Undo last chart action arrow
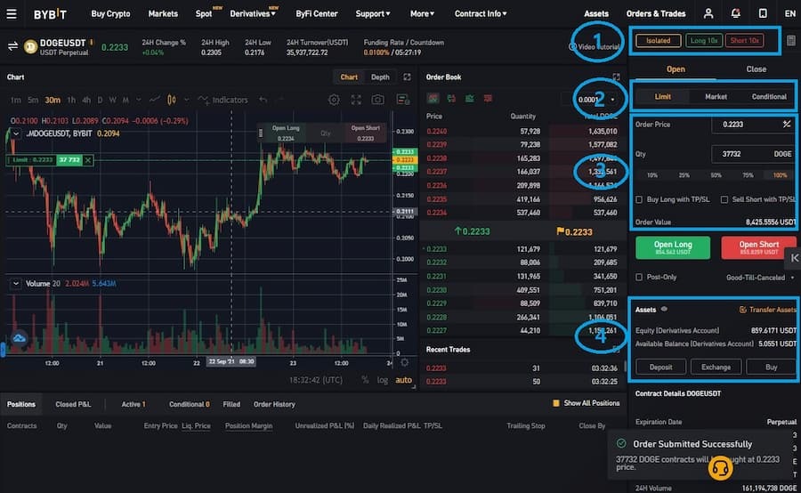This screenshot has width=801, height=493. pos(263,100)
